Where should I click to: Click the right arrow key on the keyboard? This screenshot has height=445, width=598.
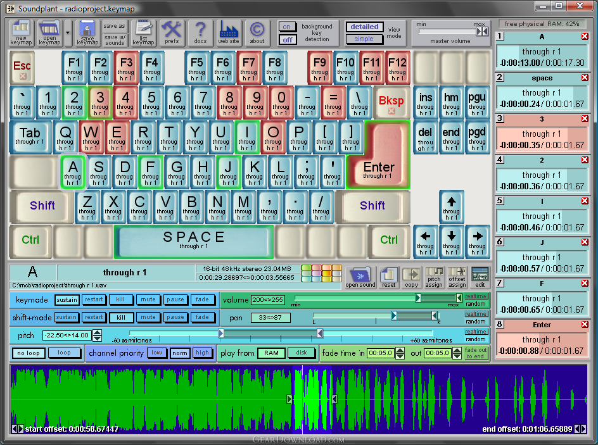[x=478, y=242]
